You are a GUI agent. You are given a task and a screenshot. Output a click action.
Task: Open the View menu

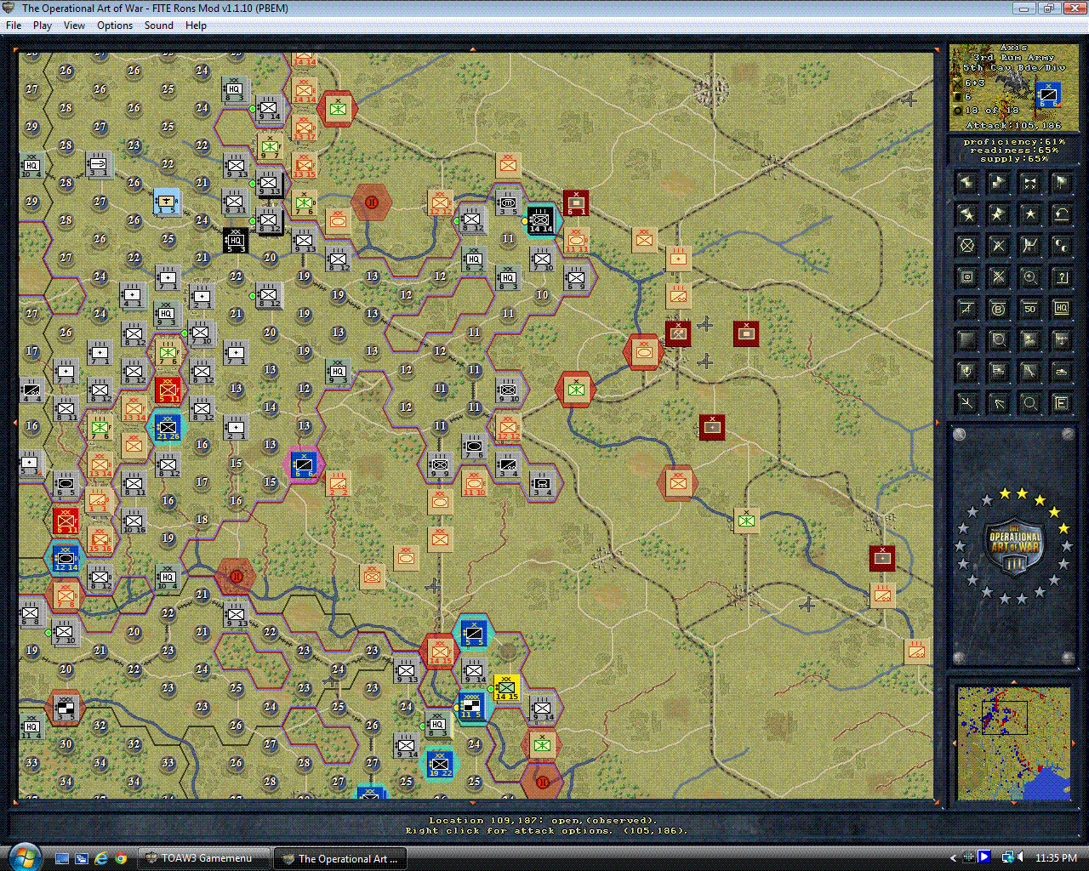(74, 26)
